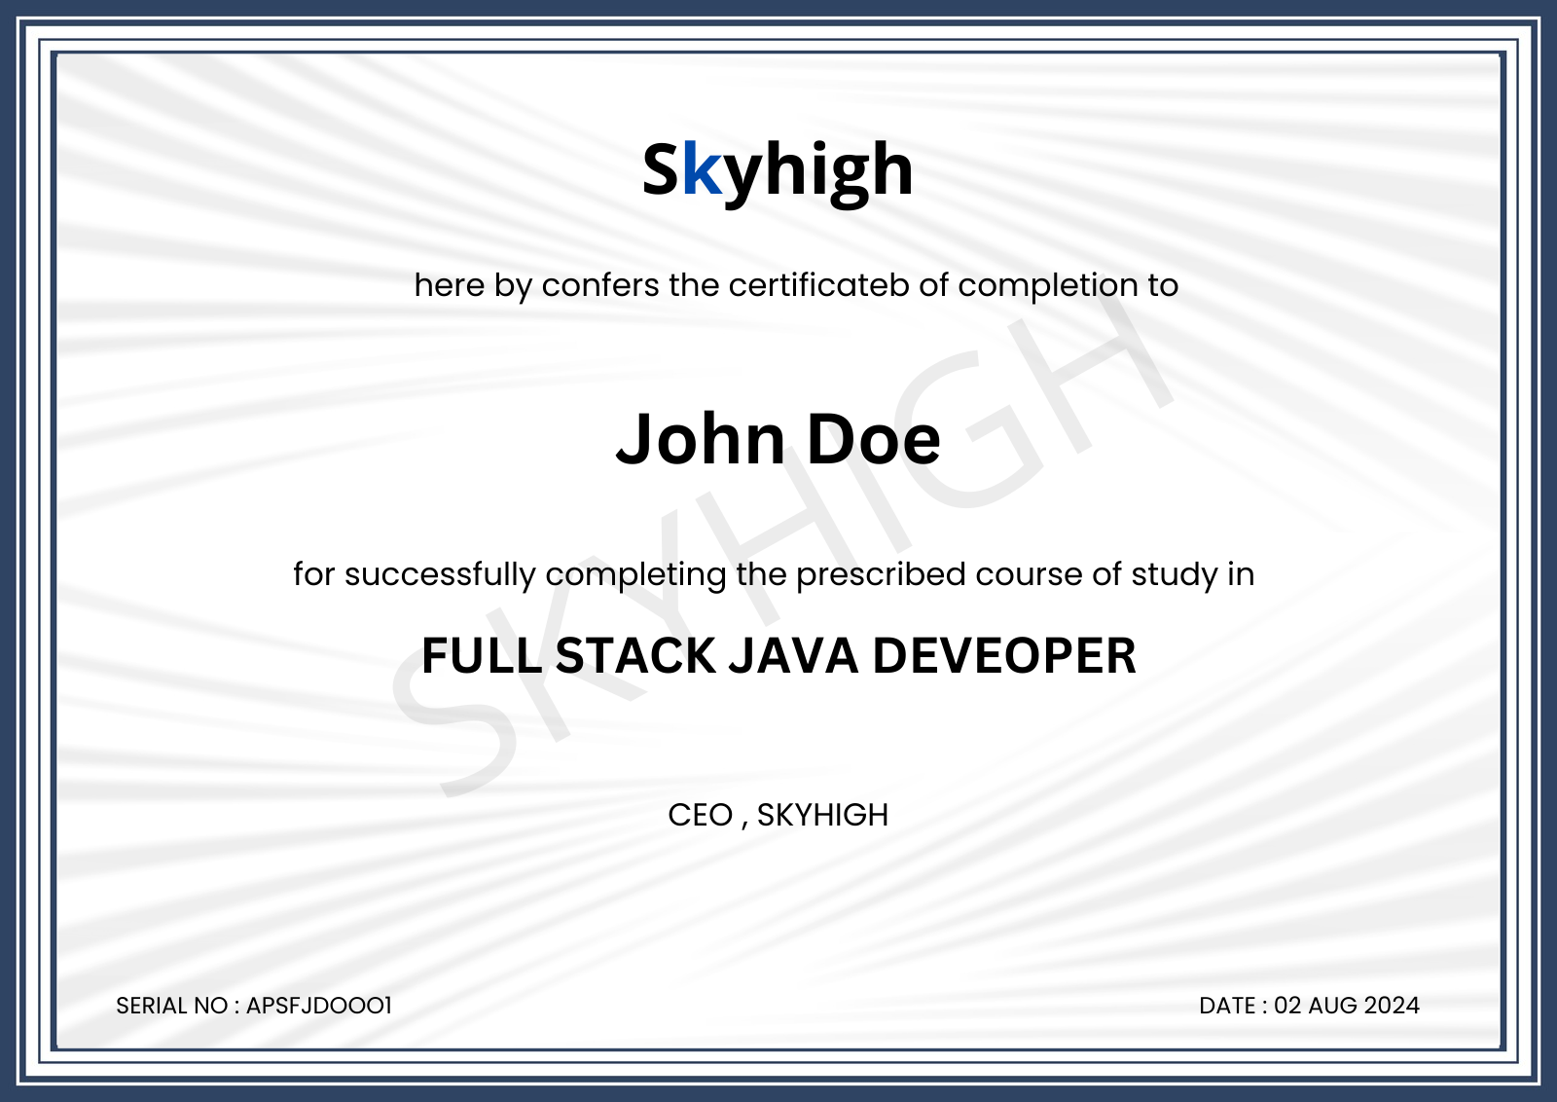Click the 'CEO , SKYHIGH' signature line

pos(778,814)
